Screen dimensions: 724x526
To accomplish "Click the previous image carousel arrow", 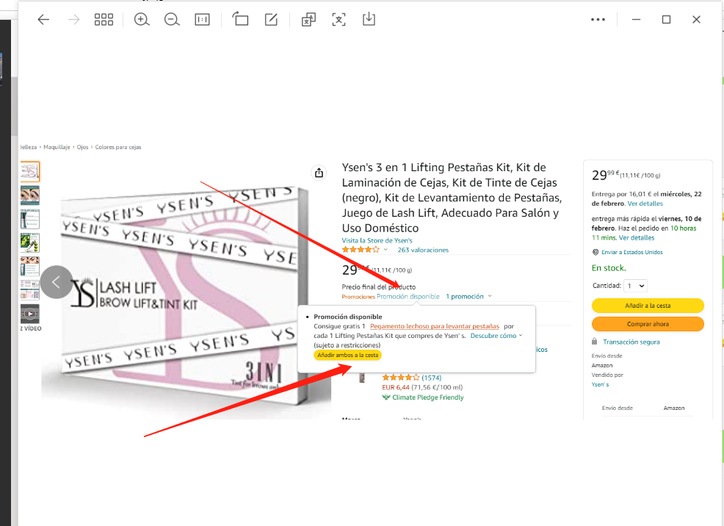I will pyautogui.click(x=57, y=282).
